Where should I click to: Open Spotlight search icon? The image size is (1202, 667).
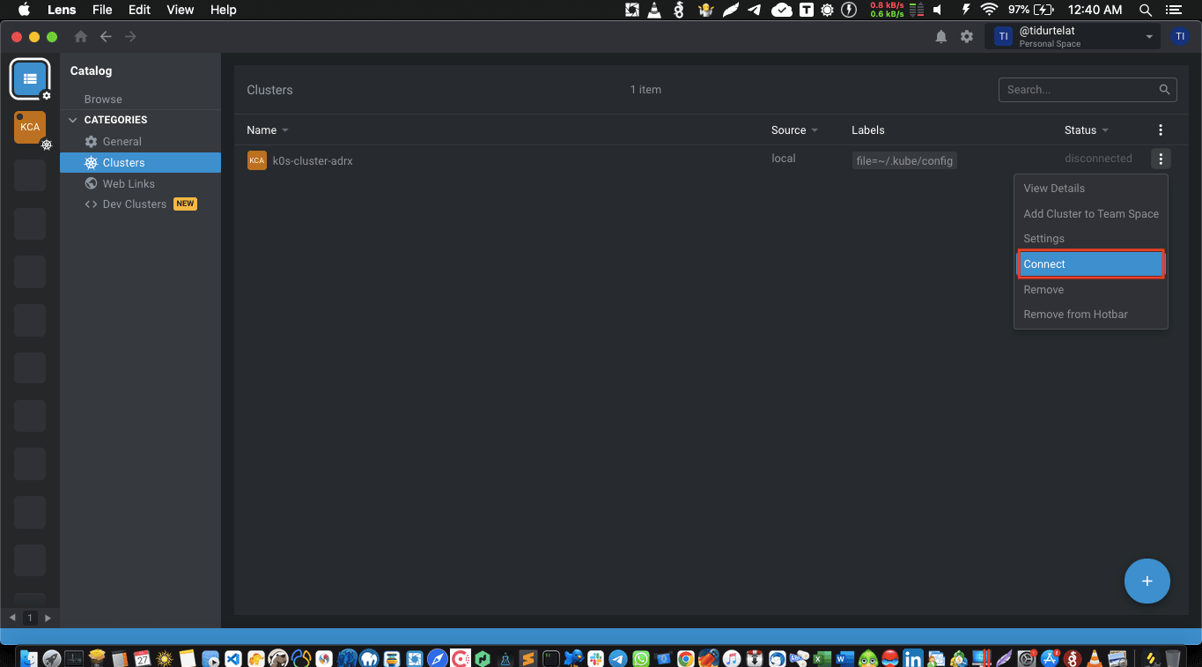click(1146, 10)
